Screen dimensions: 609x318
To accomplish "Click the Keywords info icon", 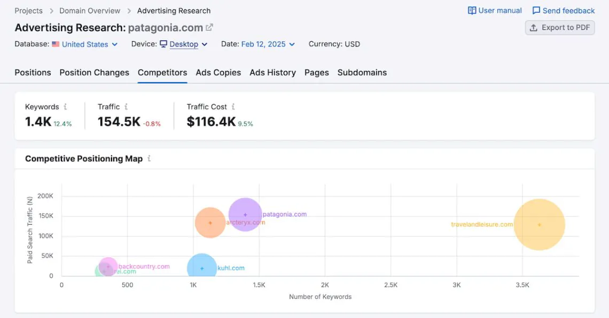I will tap(65, 107).
